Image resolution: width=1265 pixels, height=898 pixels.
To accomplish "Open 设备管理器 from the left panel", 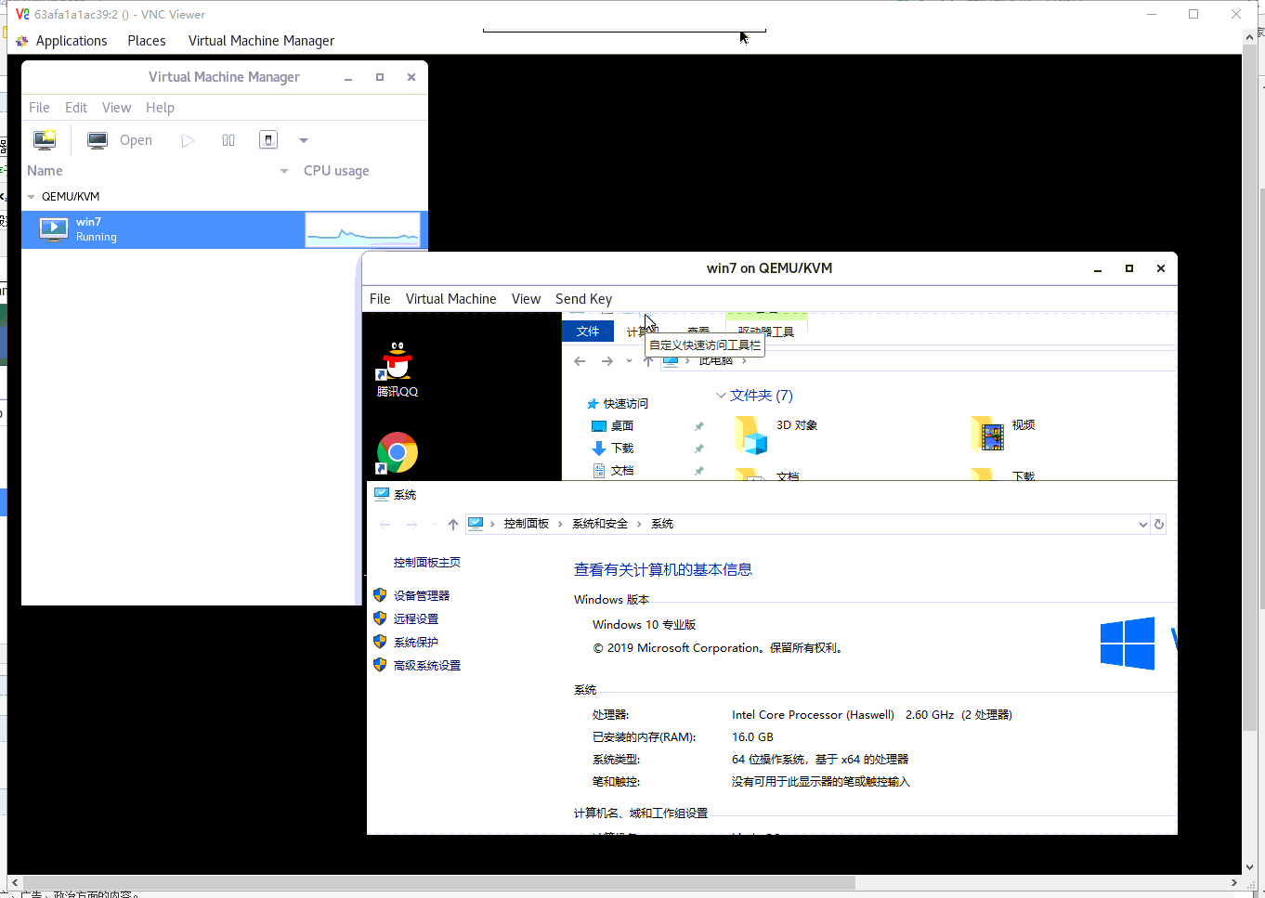I will click(x=422, y=596).
